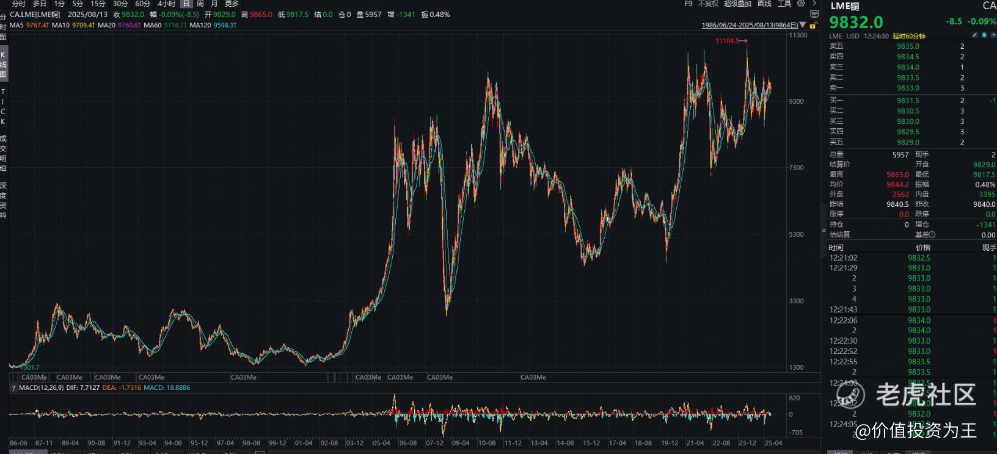Open the date range dropdown triangle
The image size is (997, 454).
coord(803,25)
